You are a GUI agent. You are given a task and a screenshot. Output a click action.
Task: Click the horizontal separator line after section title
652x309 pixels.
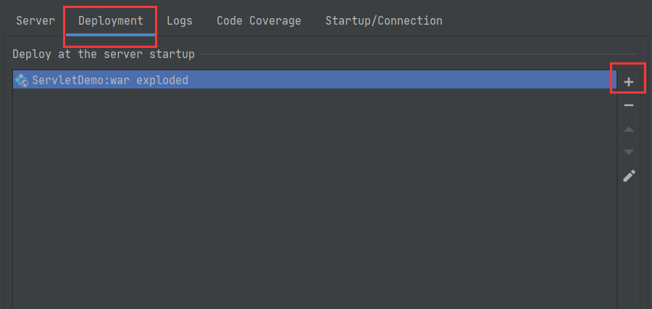coord(419,54)
